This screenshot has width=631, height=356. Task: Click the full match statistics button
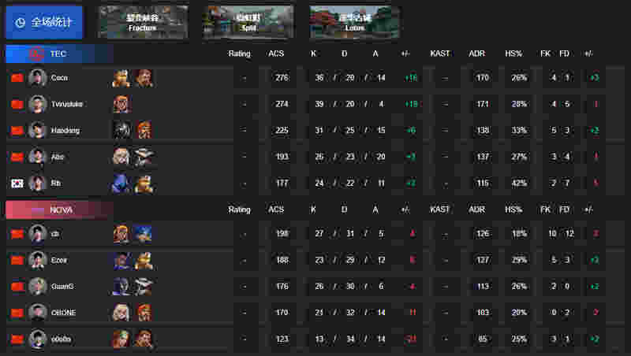[44, 22]
